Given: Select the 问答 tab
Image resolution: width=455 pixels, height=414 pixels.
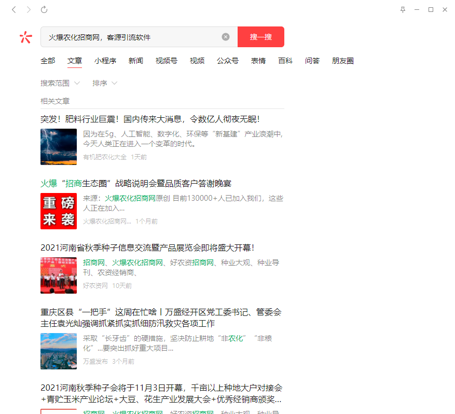Looking at the screenshot, I should 312,61.
